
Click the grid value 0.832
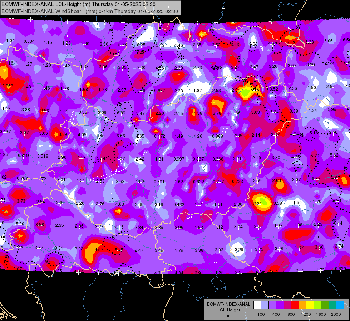point(198,182)
